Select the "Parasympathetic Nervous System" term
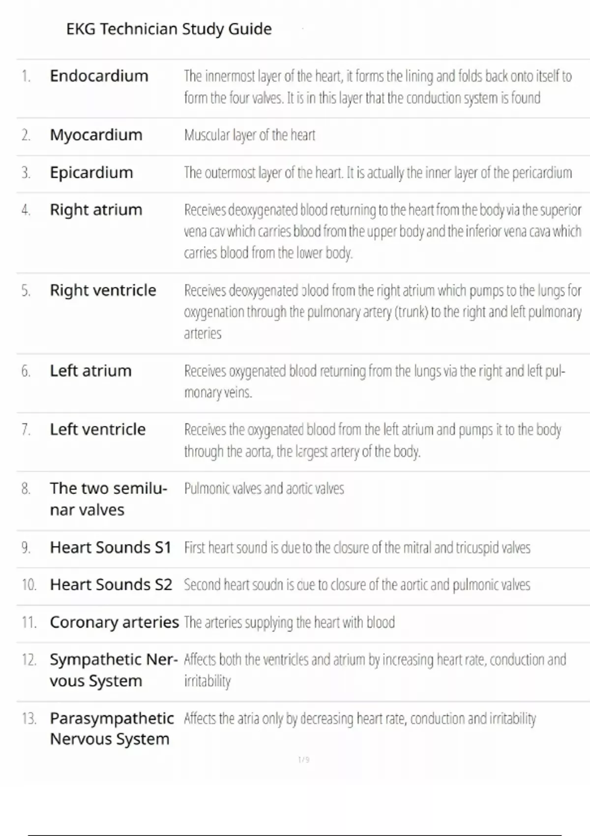Viewport: 590px width, 836px height. coord(112,728)
